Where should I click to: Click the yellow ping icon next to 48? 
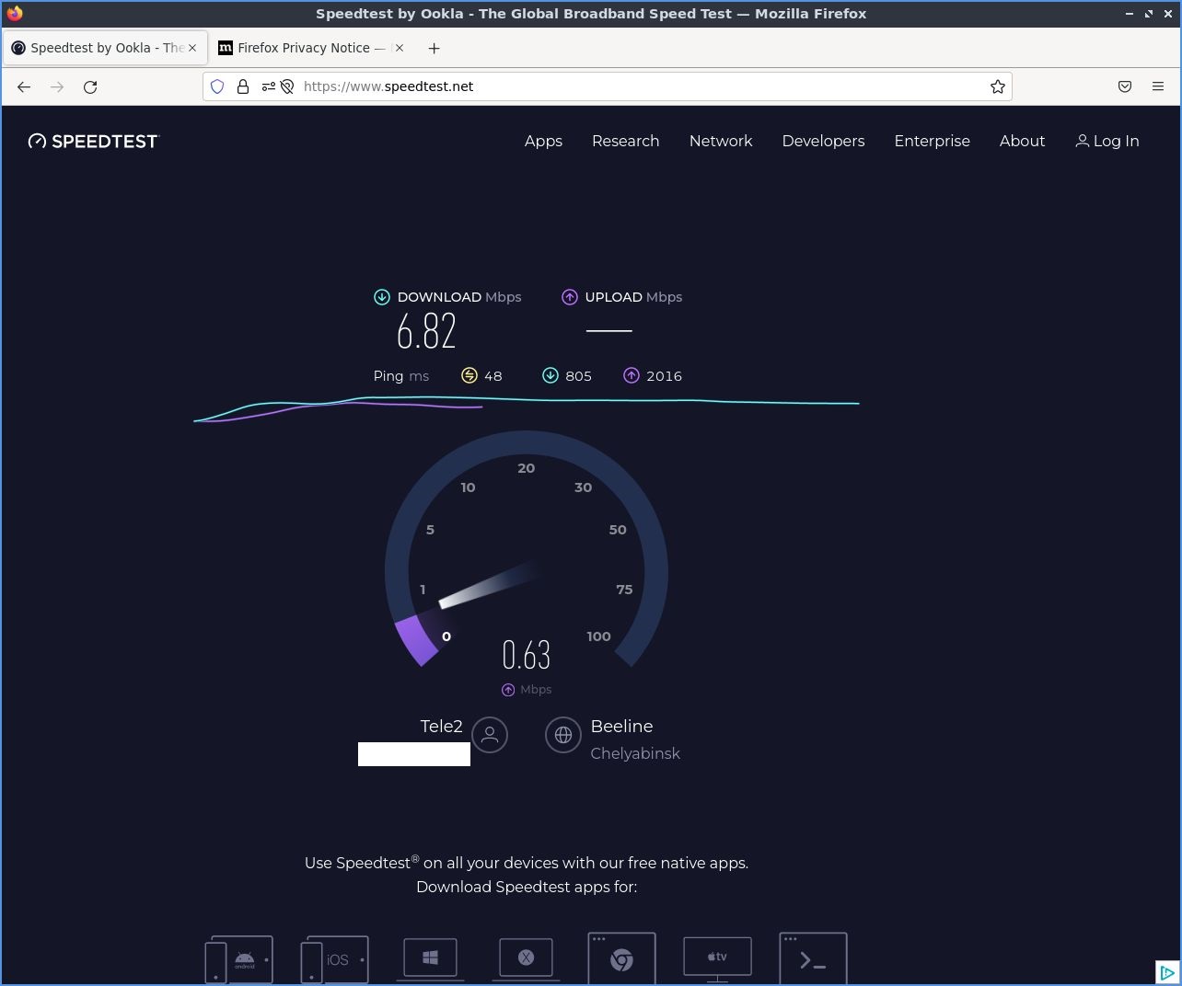469,375
